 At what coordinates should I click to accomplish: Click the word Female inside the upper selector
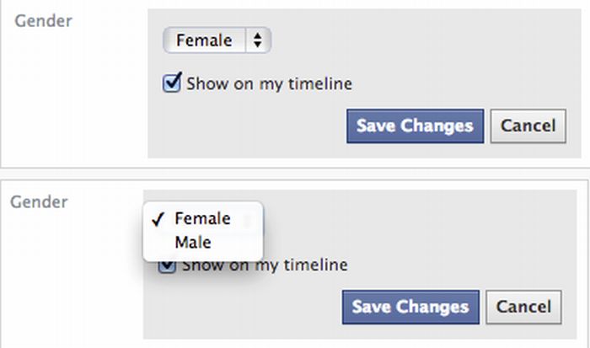pyautogui.click(x=203, y=40)
